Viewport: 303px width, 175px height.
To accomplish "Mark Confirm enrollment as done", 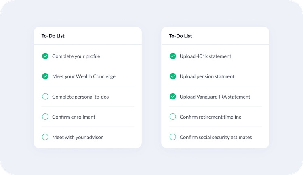I will click(45, 117).
